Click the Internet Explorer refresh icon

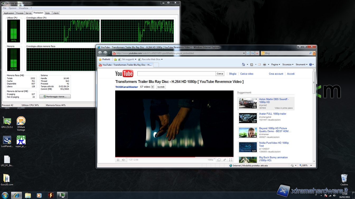tap(253, 53)
